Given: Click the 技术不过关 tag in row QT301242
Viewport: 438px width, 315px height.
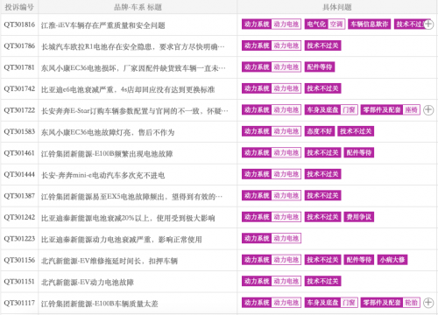Looking at the screenshot, I should pos(322,217).
